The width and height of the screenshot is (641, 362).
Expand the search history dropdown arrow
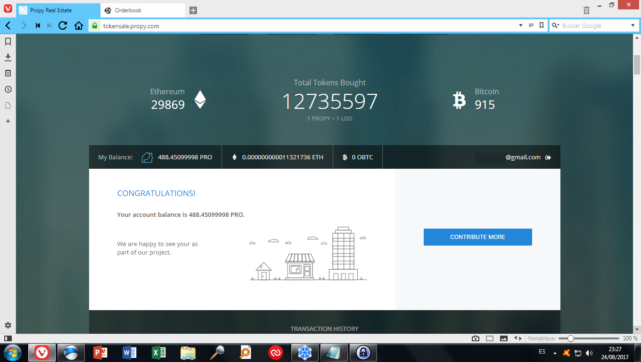coord(633,25)
